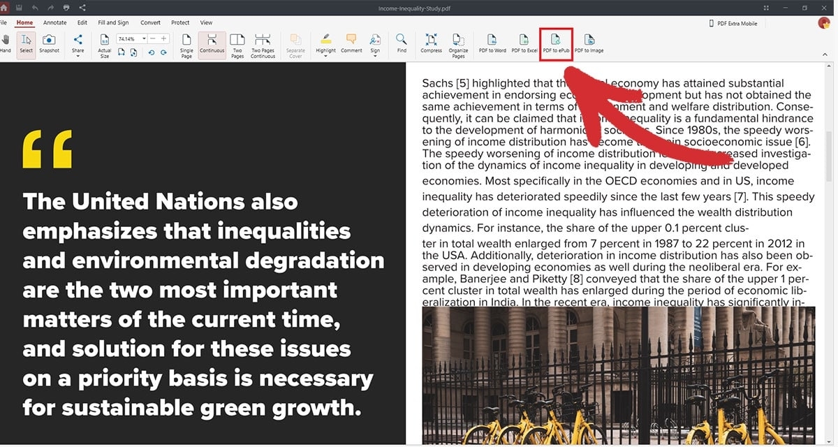The height and width of the screenshot is (447, 838).
Task: Redo the last undone action
Action: [x=50, y=8]
